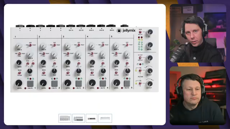Click the channel 4 GAIN knob

point(92,62)
